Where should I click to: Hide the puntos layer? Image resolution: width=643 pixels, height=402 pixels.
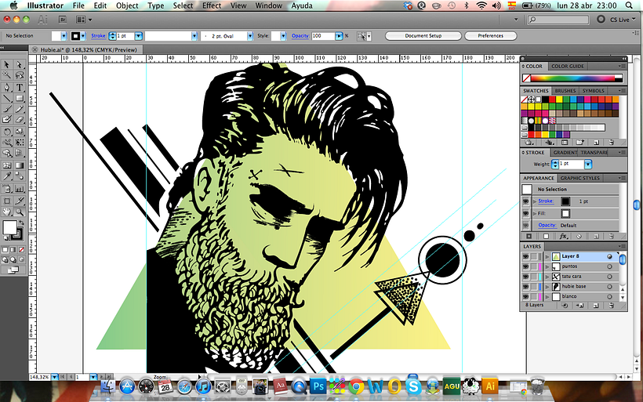[526, 266]
